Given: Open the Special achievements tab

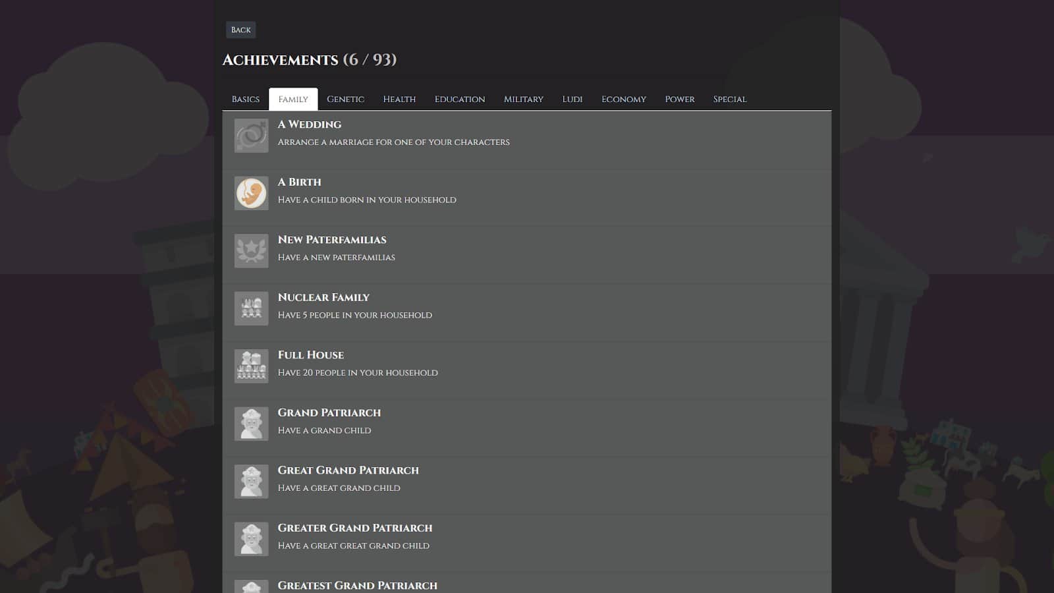Looking at the screenshot, I should point(729,99).
